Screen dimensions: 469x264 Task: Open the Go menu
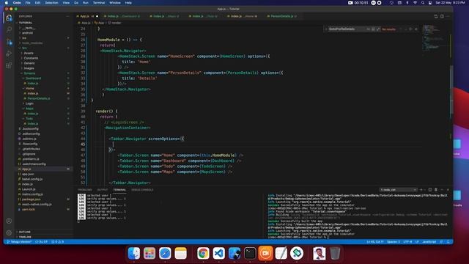pos(76,3)
